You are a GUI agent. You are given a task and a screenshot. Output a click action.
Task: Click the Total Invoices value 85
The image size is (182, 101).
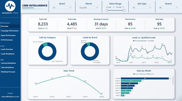coord(130,24)
